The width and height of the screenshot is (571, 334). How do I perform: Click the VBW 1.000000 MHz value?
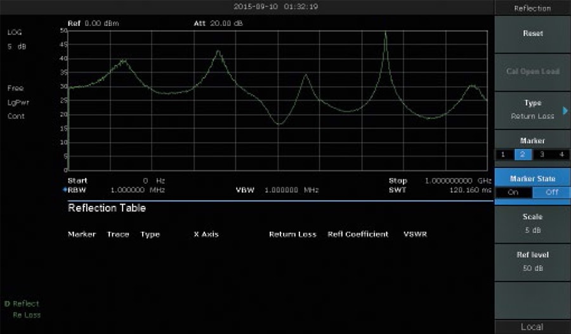[291, 190]
